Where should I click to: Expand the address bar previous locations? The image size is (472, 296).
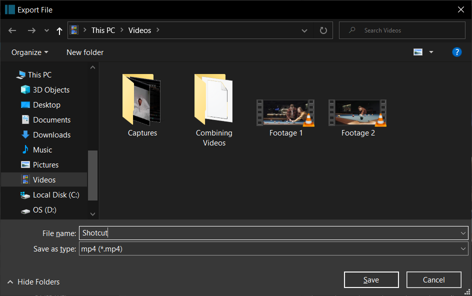(x=304, y=30)
